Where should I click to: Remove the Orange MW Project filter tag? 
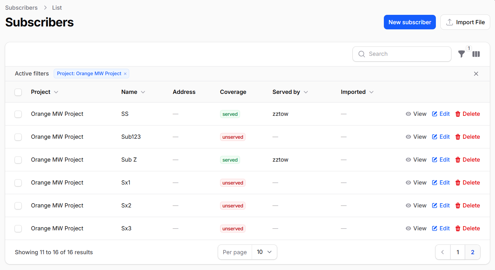[x=125, y=74]
